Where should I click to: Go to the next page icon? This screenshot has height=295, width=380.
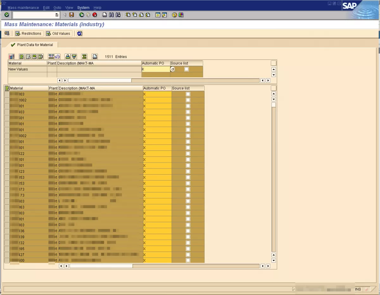pos(141,15)
